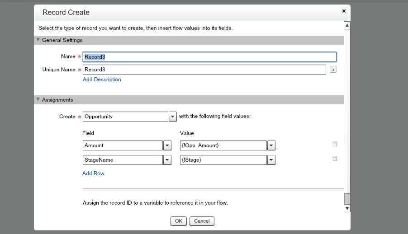This screenshot has width=408, height=234.
Task: Click the Add Row link
Action: (93, 173)
